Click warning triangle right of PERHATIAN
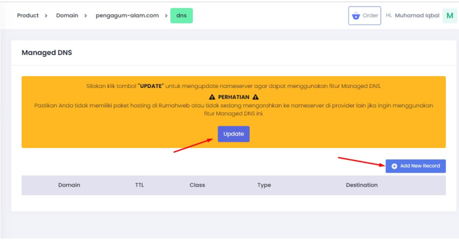This screenshot has height=244, width=459. [256, 97]
